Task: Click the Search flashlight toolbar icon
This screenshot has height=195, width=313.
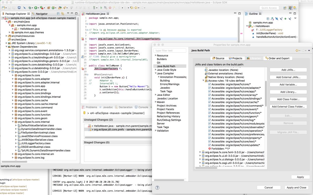Action: point(64,8)
